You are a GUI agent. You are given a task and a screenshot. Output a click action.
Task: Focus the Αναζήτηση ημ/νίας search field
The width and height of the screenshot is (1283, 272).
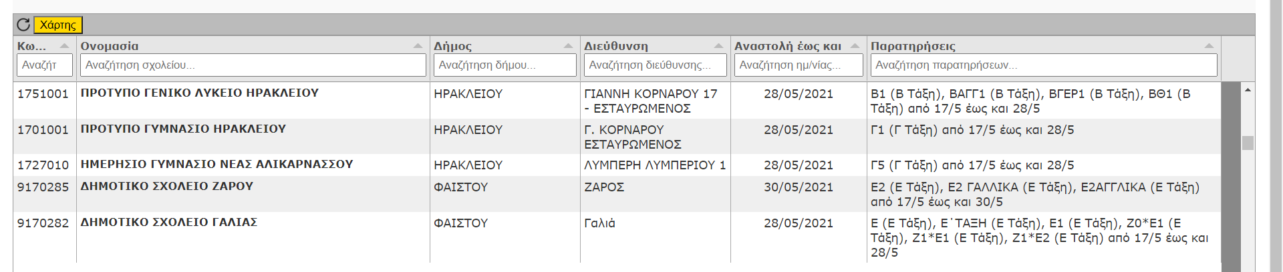799,65
